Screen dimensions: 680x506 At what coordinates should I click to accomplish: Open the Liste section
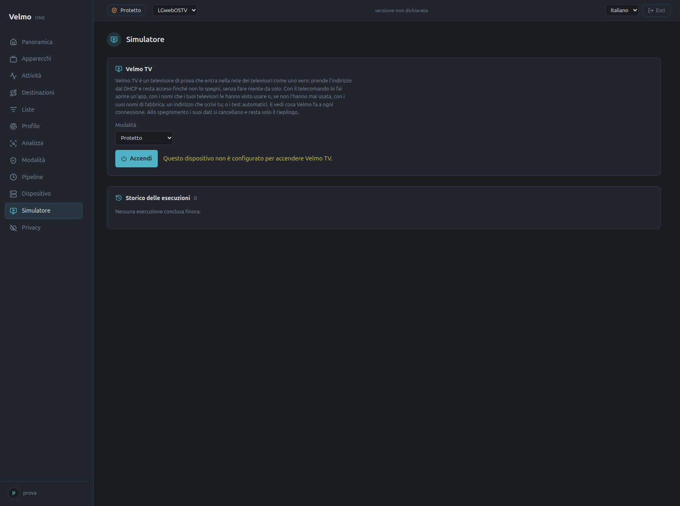click(44, 110)
